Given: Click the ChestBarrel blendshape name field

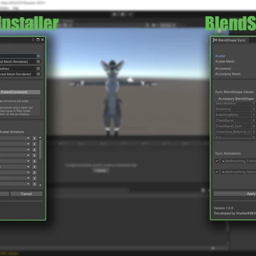Looking at the screenshot, I should coord(233,121).
